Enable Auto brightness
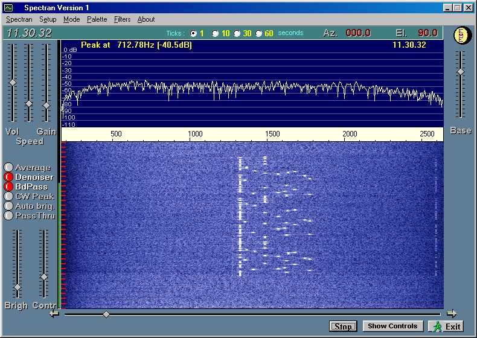477x338 pixels. (8, 206)
